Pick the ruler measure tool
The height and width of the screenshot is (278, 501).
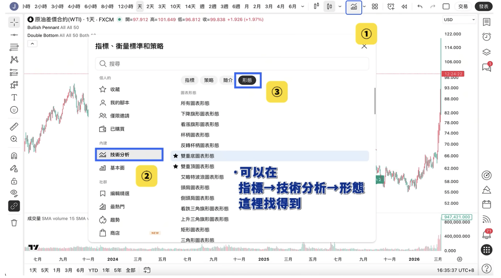click(14, 127)
